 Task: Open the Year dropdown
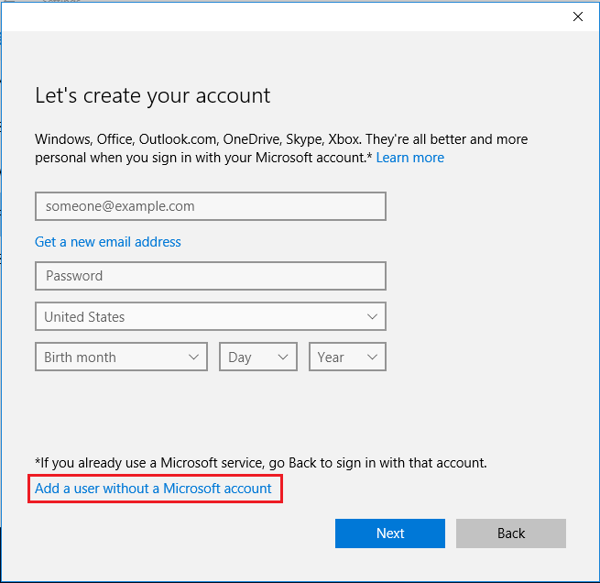[347, 357]
